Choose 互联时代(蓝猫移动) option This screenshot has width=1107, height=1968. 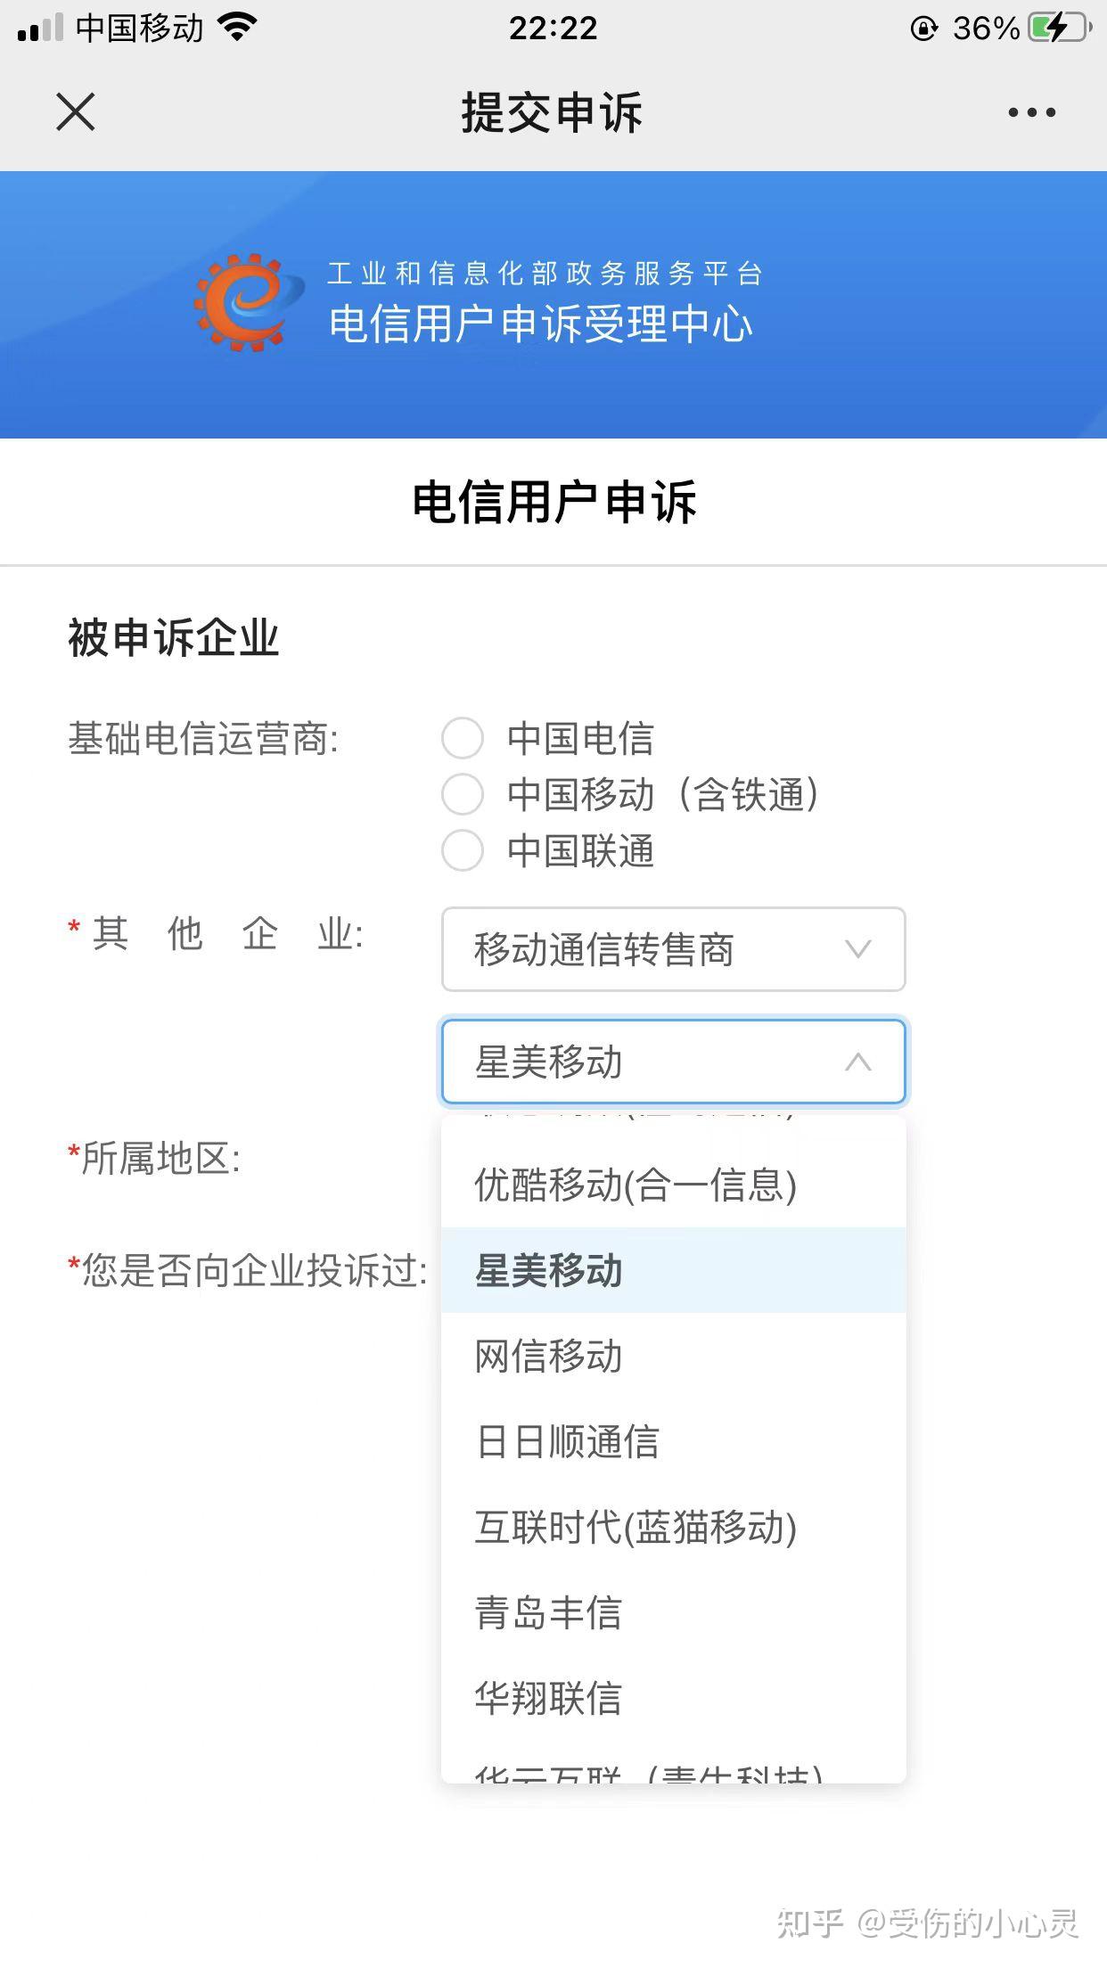pos(635,1527)
